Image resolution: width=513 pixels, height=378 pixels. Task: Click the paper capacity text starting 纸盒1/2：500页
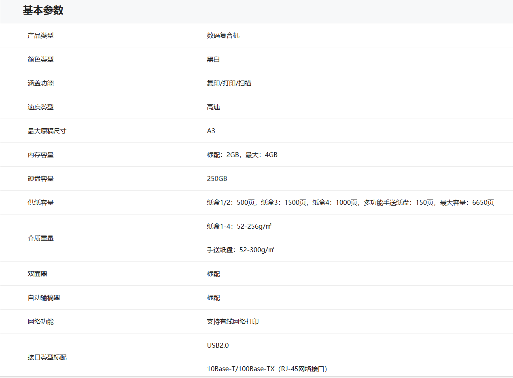(x=350, y=203)
